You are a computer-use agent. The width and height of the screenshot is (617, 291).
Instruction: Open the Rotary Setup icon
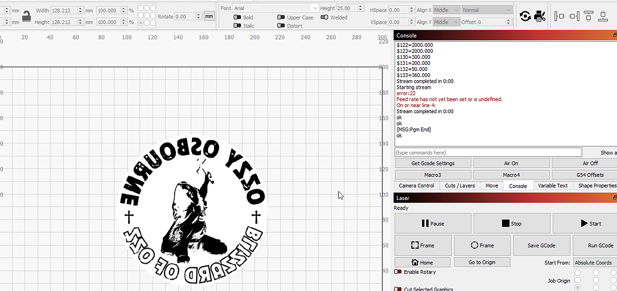point(525,16)
